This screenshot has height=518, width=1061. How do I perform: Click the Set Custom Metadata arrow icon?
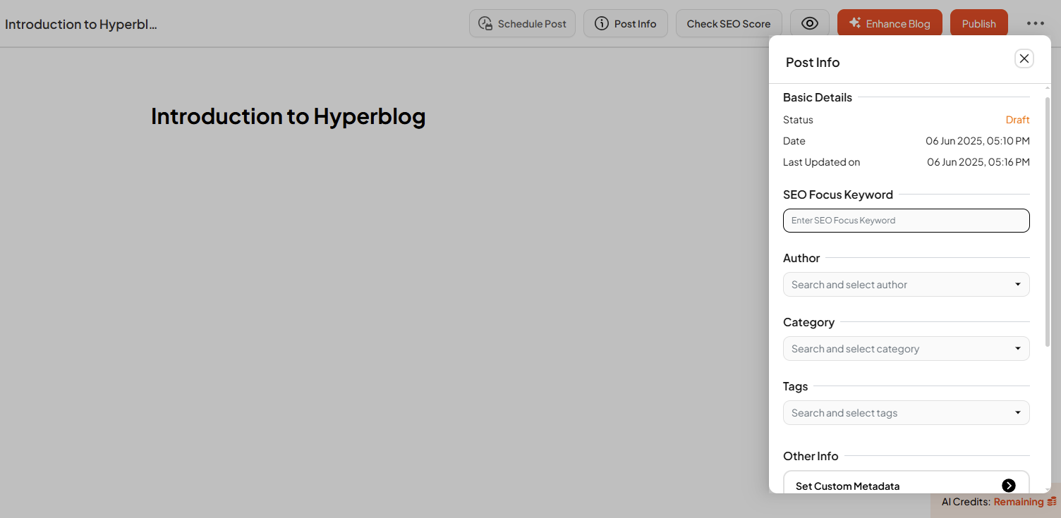tap(1009, 486)
